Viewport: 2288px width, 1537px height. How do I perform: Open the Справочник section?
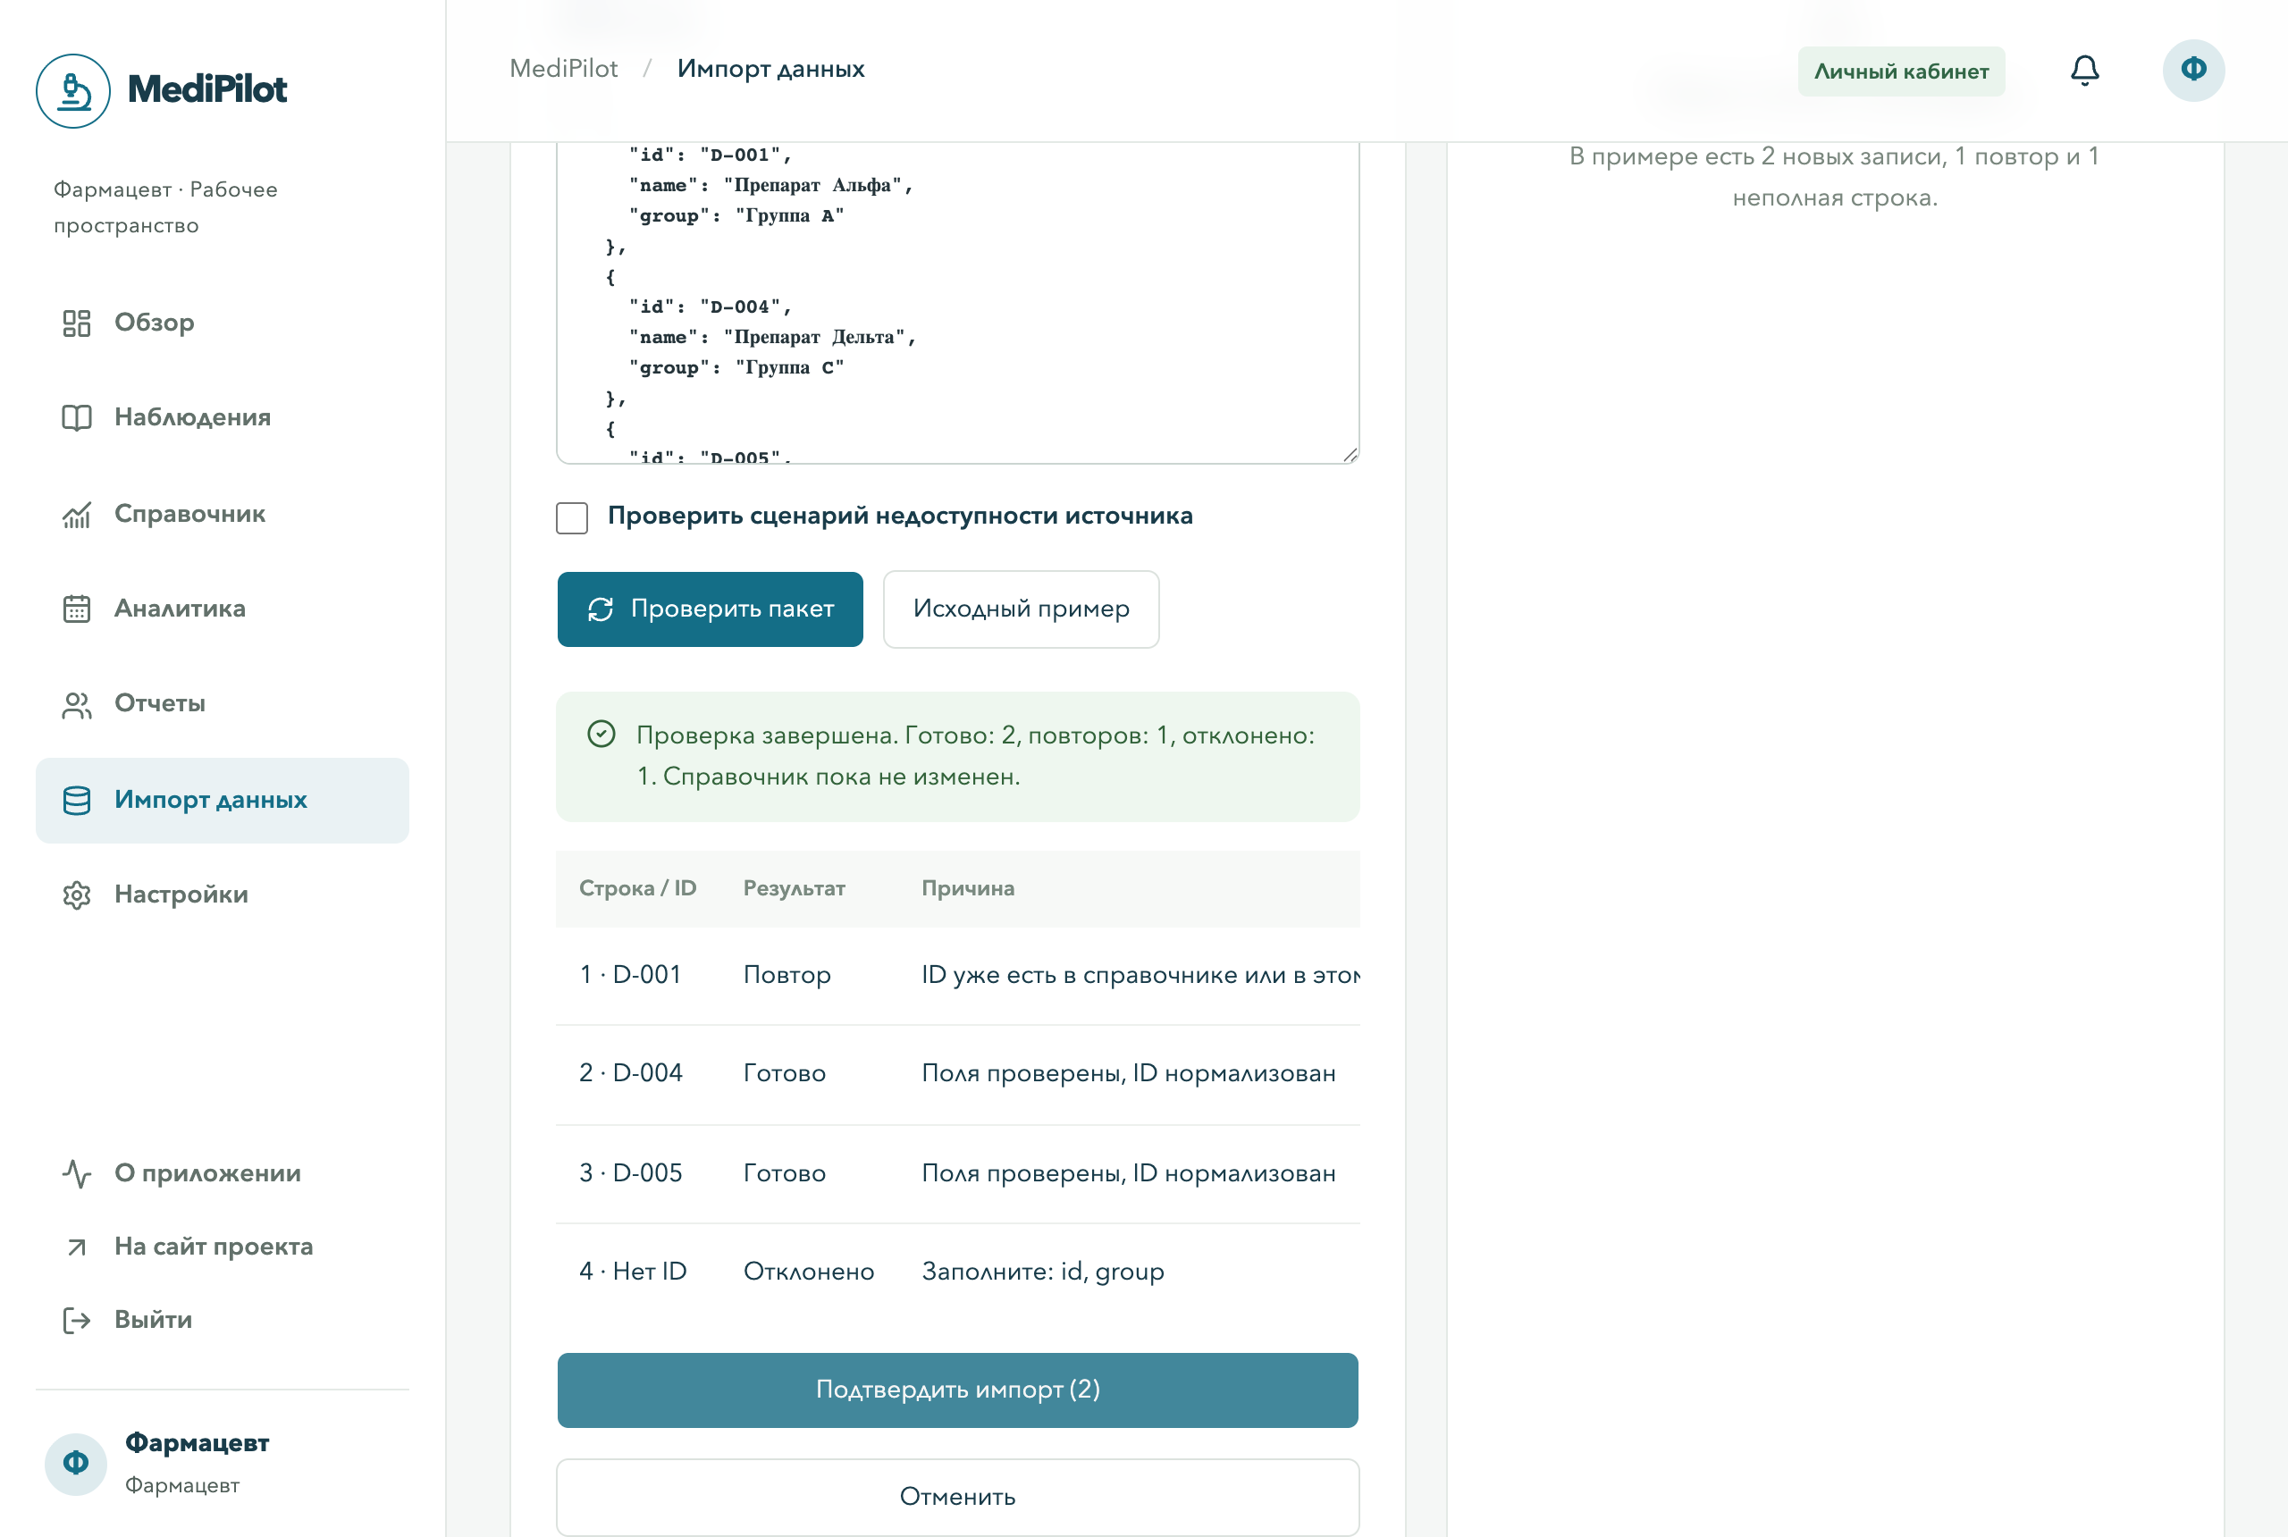223,514
